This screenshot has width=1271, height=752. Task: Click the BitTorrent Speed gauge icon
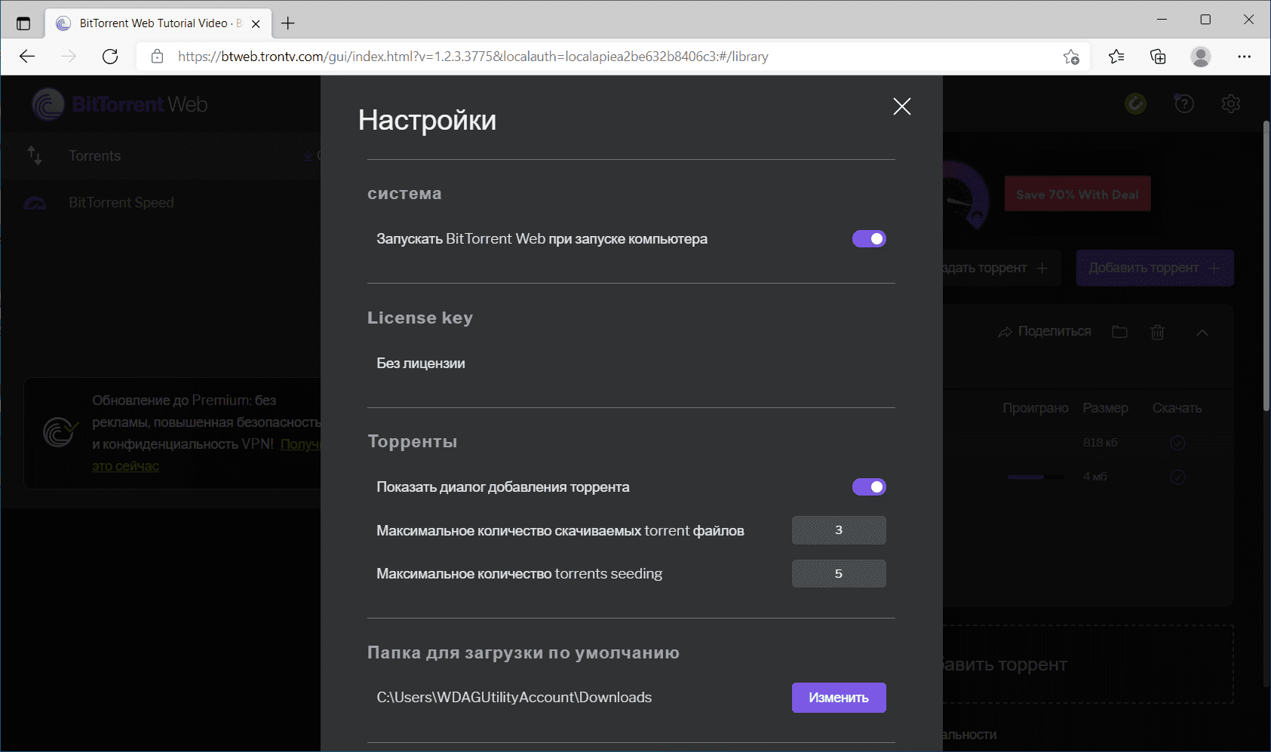(35, 203)
